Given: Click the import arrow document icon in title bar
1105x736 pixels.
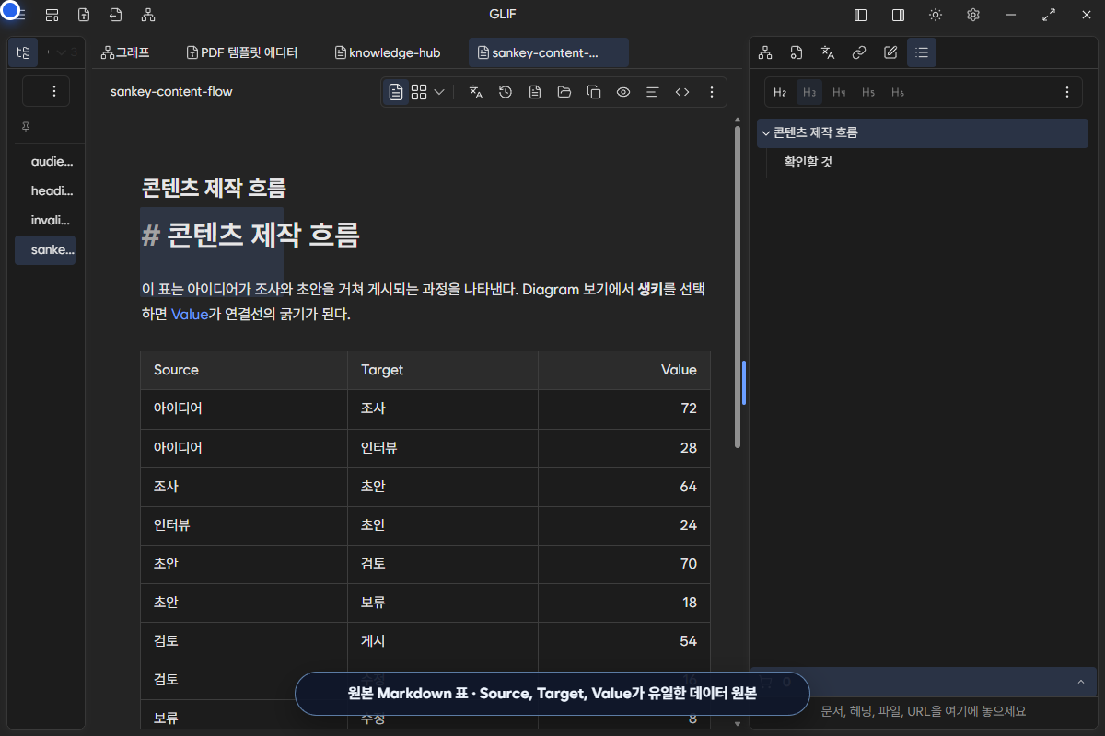Looking at the screenshot, I should coord(115,15).
